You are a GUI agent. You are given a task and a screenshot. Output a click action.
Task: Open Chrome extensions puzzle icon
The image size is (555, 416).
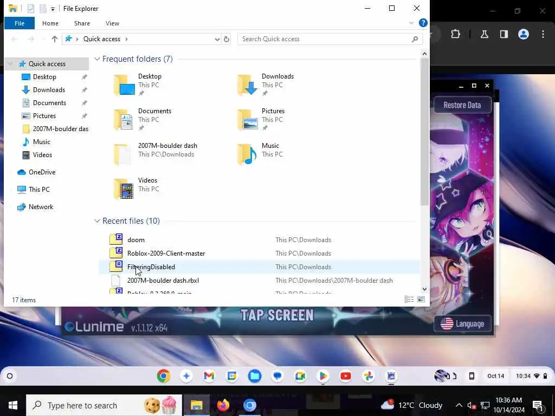[455, 34]
